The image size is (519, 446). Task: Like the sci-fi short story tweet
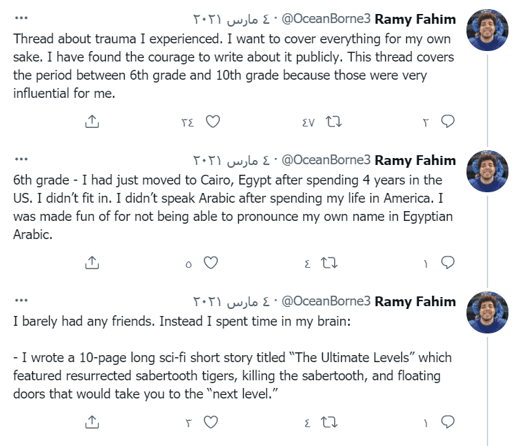210,422
